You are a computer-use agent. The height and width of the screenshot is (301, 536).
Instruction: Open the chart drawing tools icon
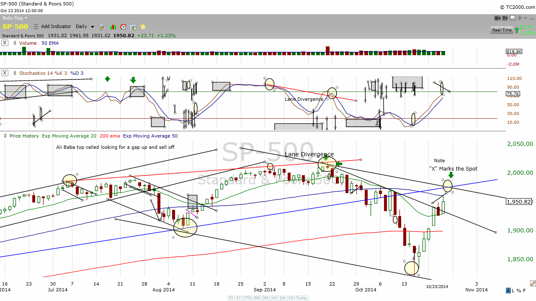(x=103, y=27)
